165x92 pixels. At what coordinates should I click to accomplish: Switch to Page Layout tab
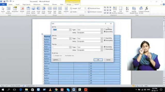[x=26, y=4]
